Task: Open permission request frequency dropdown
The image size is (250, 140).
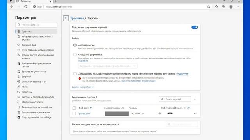Action: pos(108,66)
